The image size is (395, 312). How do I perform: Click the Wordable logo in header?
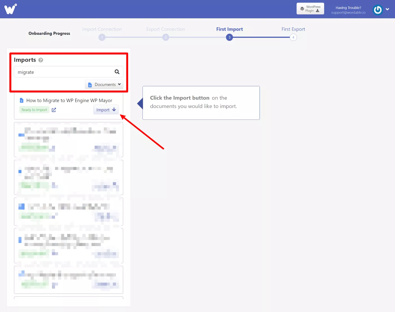pyautogui.click(x=10, y=9)
